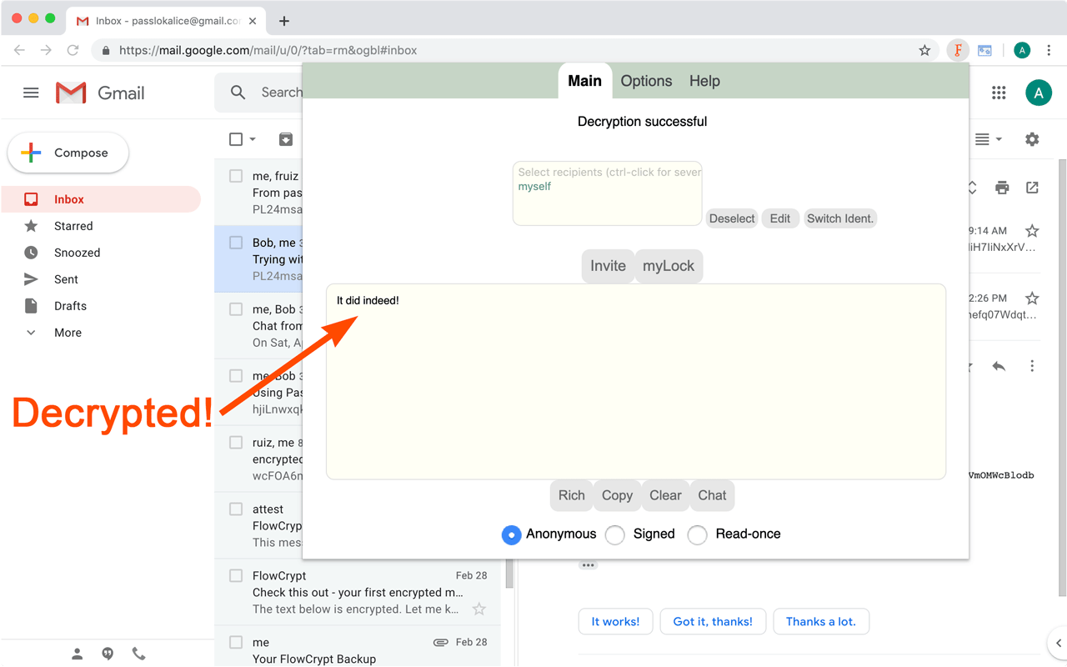Open the PassLok extension icon in toolbar
Screen dimensions: 1067x667
coord(958,50)
